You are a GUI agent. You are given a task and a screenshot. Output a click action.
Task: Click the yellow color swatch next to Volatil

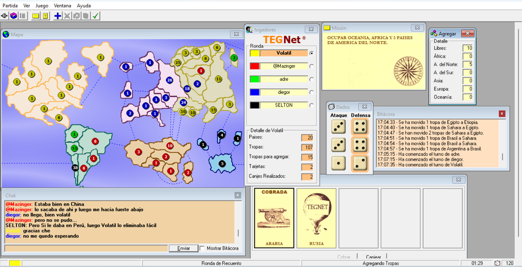(x=254, y=53)
